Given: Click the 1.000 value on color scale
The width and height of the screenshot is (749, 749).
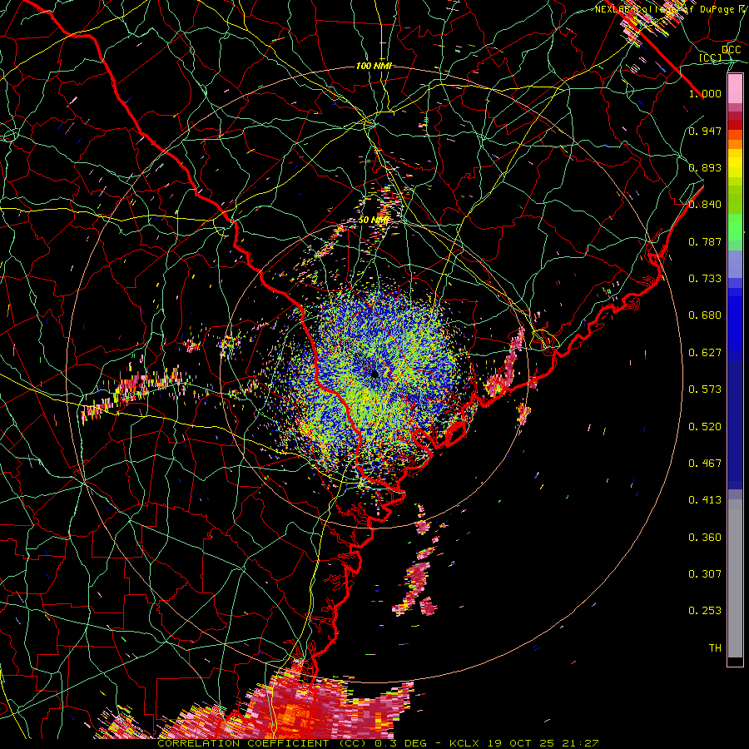Looking at the screenshot, I should [x=705, y=93].
